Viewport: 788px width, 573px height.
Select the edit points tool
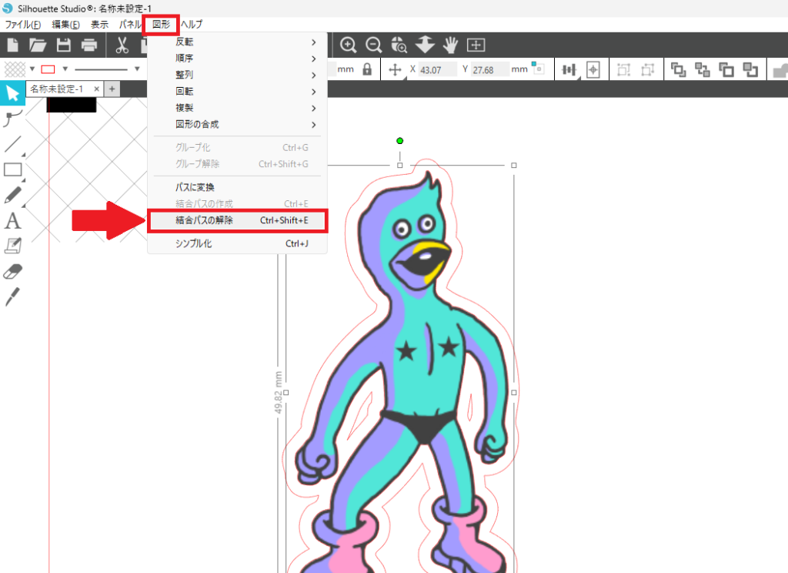(x=12, y=119)
